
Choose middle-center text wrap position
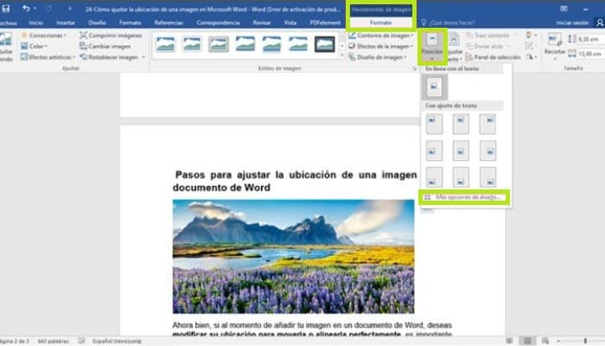point(461,151)
